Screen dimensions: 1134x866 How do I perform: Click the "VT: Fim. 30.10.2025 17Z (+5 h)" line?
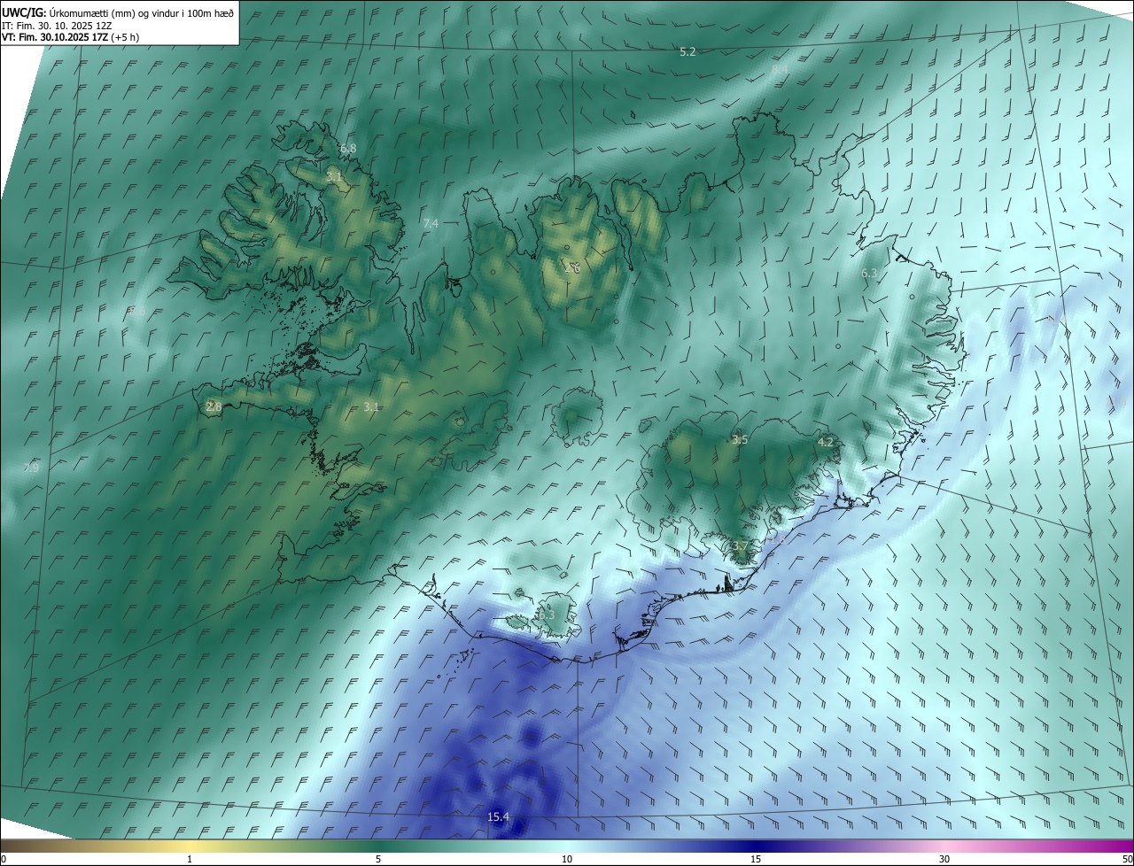click(x=70, y=37)
